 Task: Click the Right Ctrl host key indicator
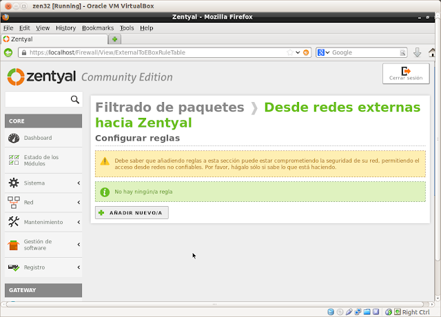416,312
